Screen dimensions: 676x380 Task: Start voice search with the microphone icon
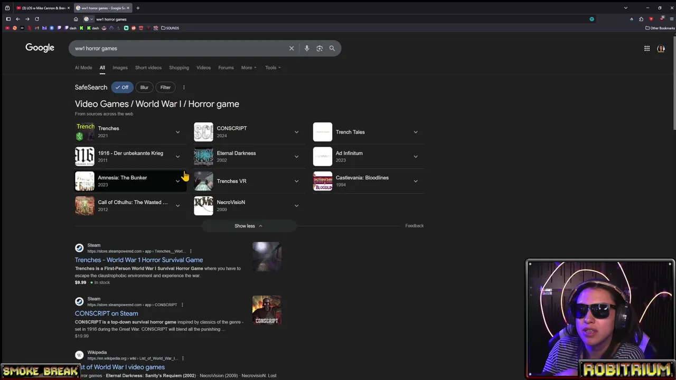pos(306,48)
